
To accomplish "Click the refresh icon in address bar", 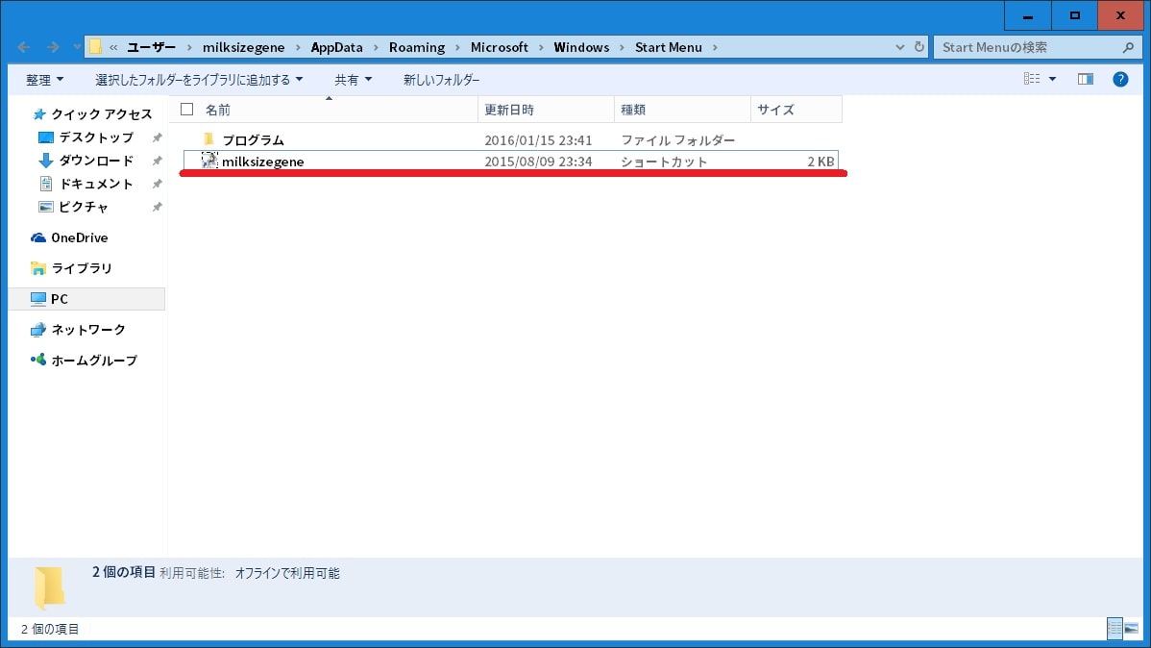I will [x=919, y=47].
